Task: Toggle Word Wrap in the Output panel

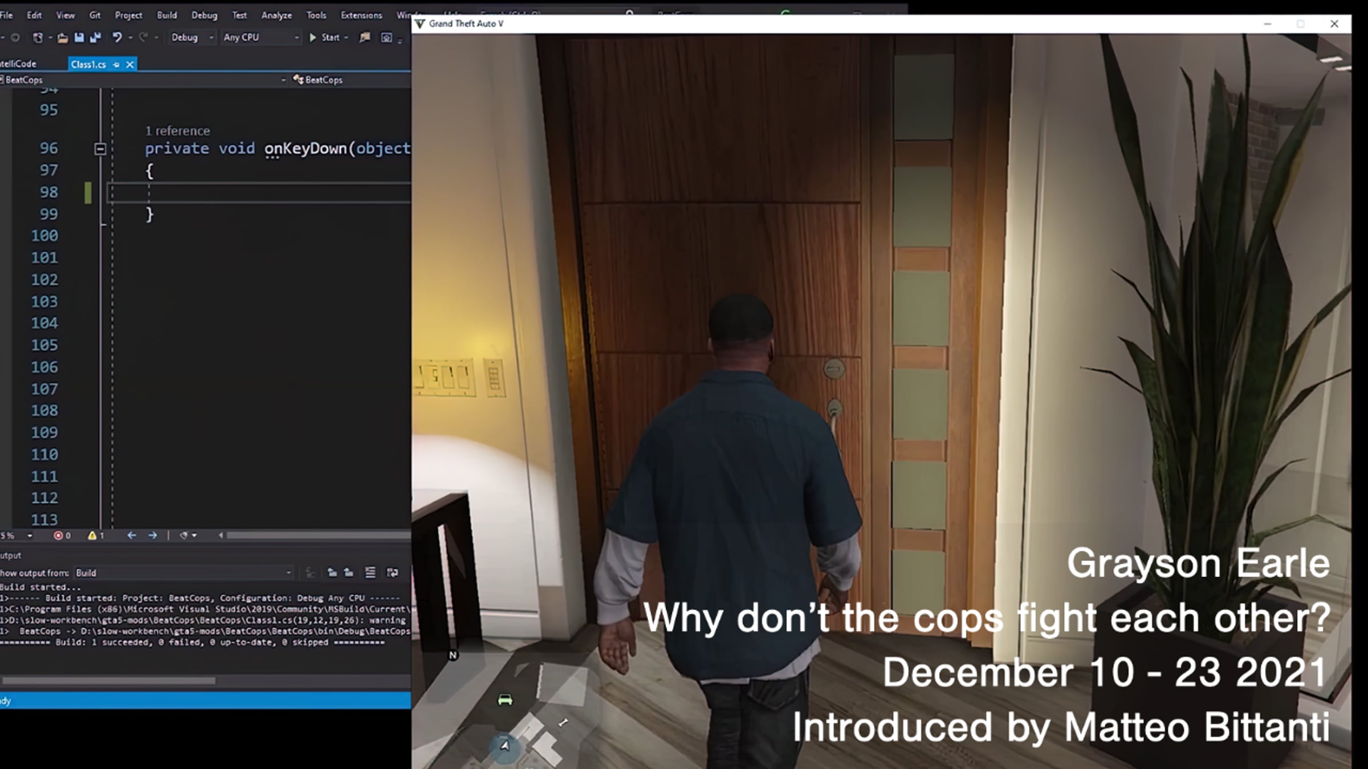Action: coord(392,572)
